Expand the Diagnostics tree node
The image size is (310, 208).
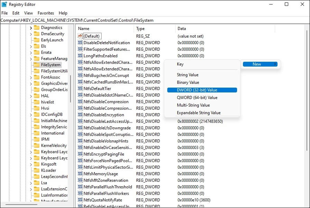click(31, 28)
